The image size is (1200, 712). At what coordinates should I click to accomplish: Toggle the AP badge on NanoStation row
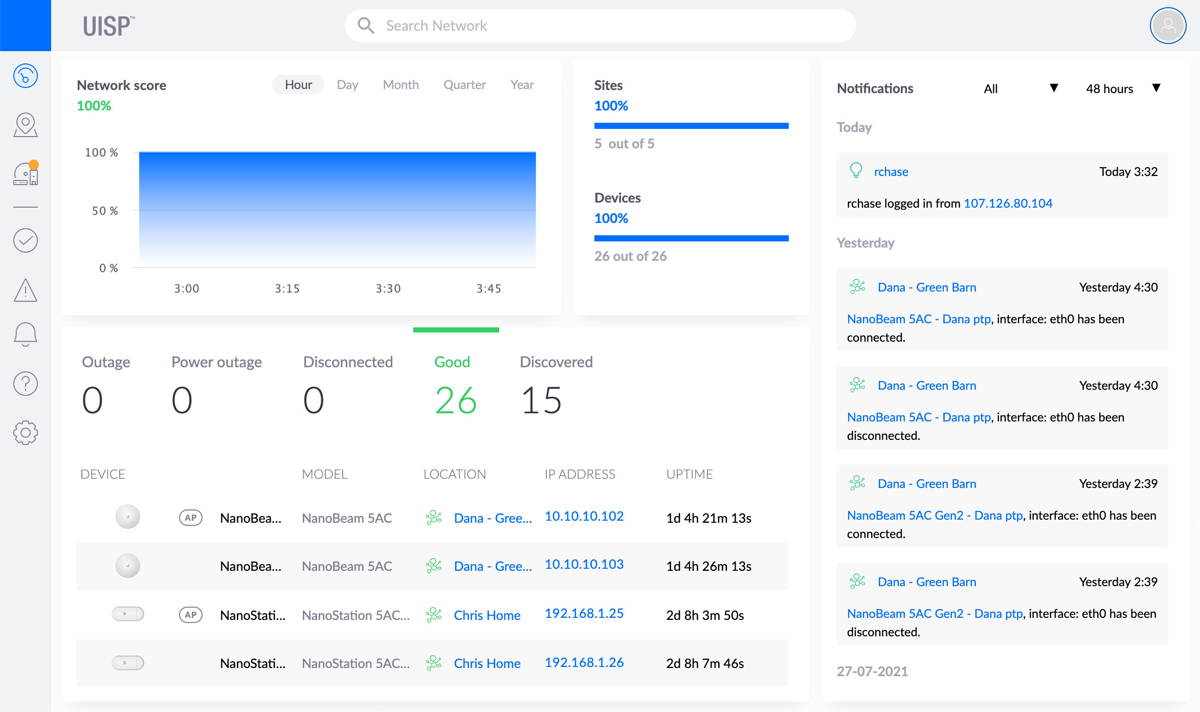click(x=191, y=615)
